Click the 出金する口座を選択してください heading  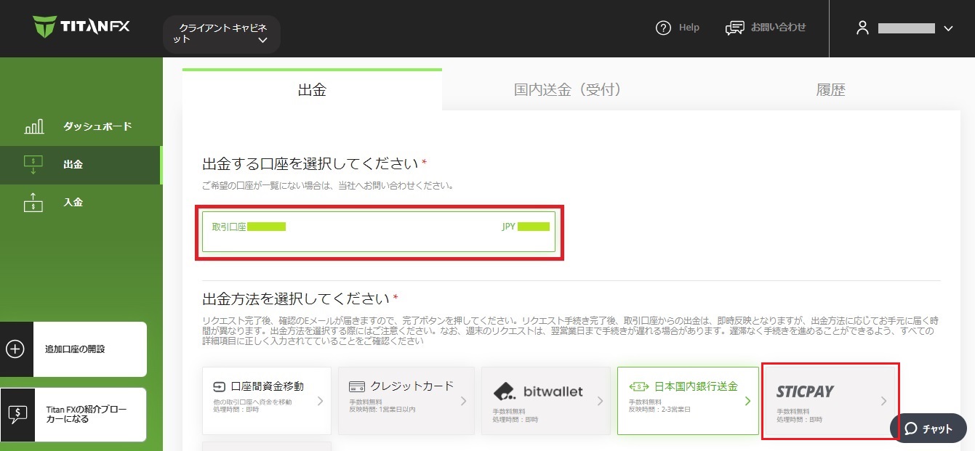pyautogui.click(x=310, y=163)
